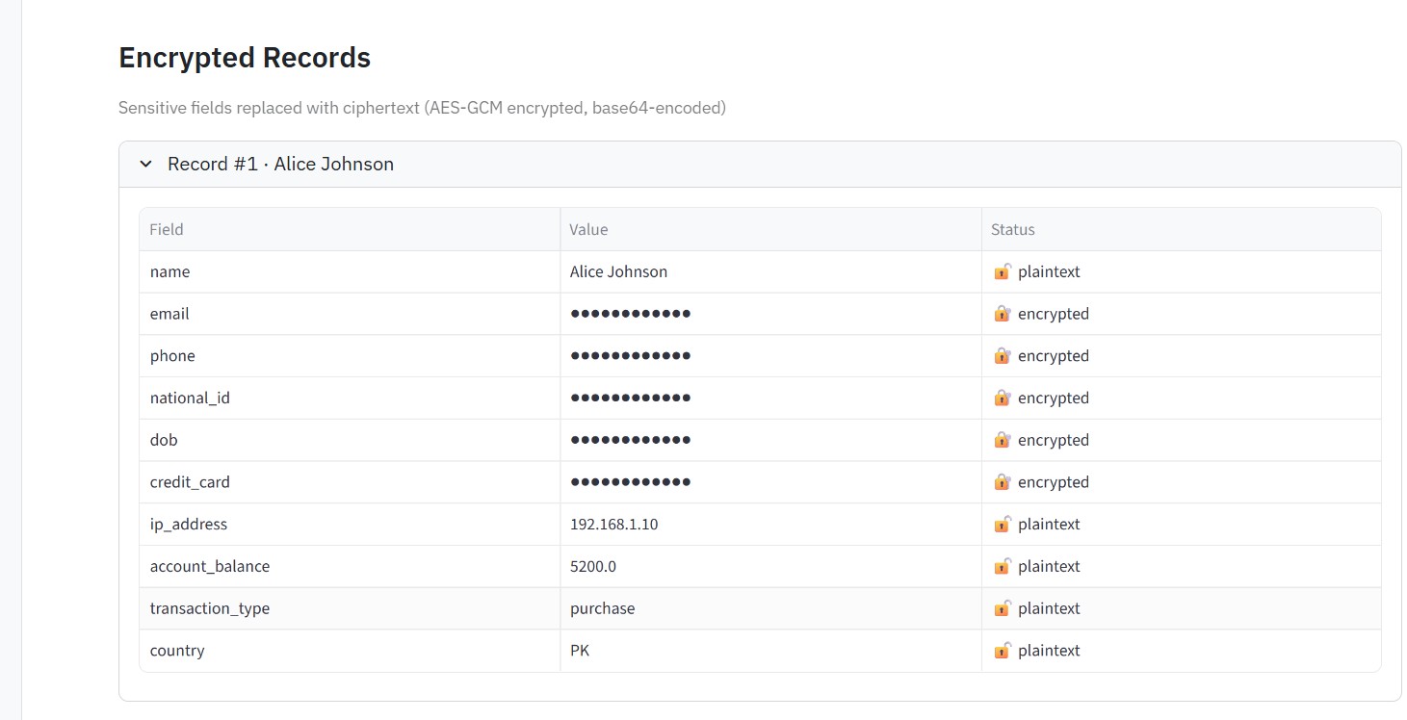The image size is (1407, 720).
Task: Click the lock icon in national_id row
Action: (x=1003, y=398)
